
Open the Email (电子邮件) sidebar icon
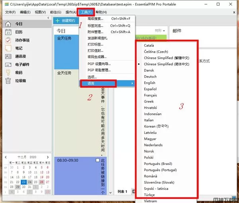(8, 65)
